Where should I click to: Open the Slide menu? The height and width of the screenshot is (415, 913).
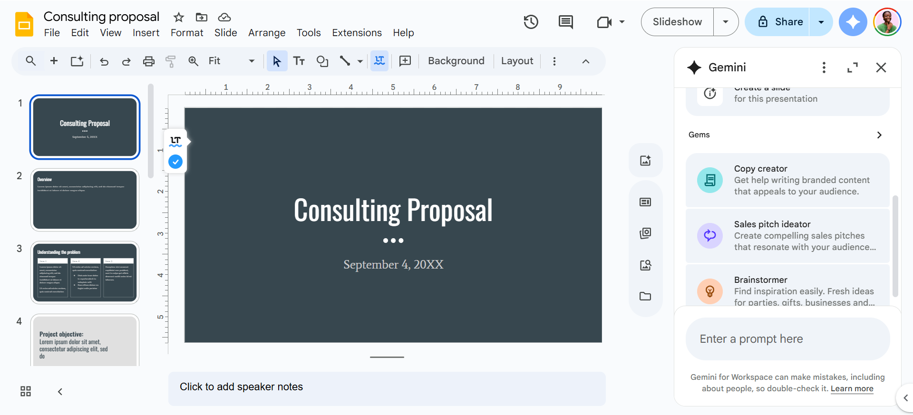click(225, 33)
